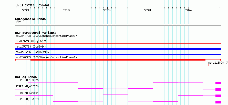Select the nsv833724 (Wong2007) label

(x=31, y=41)
